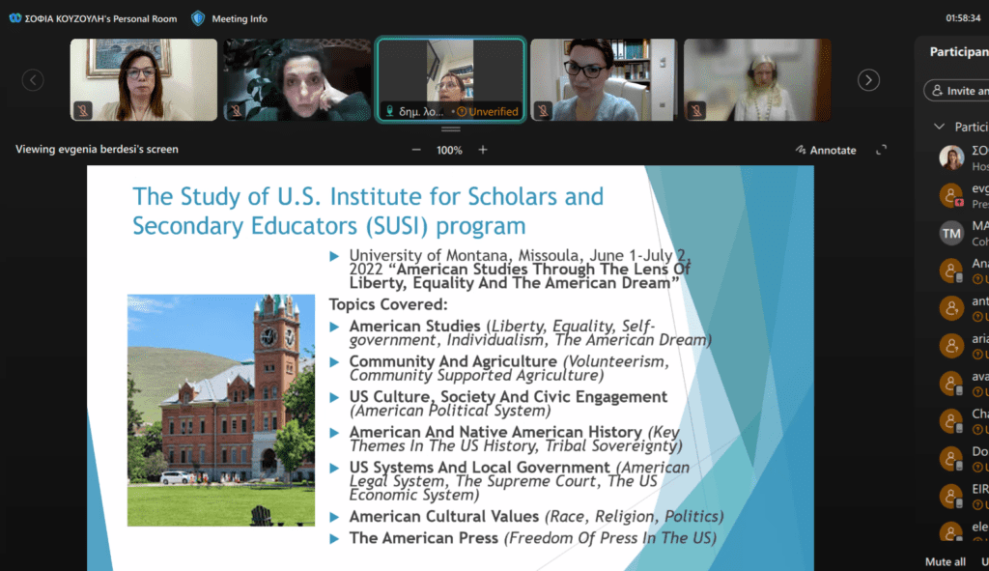
Task: Expand shared content to full screen
Action: pos(881,150)
